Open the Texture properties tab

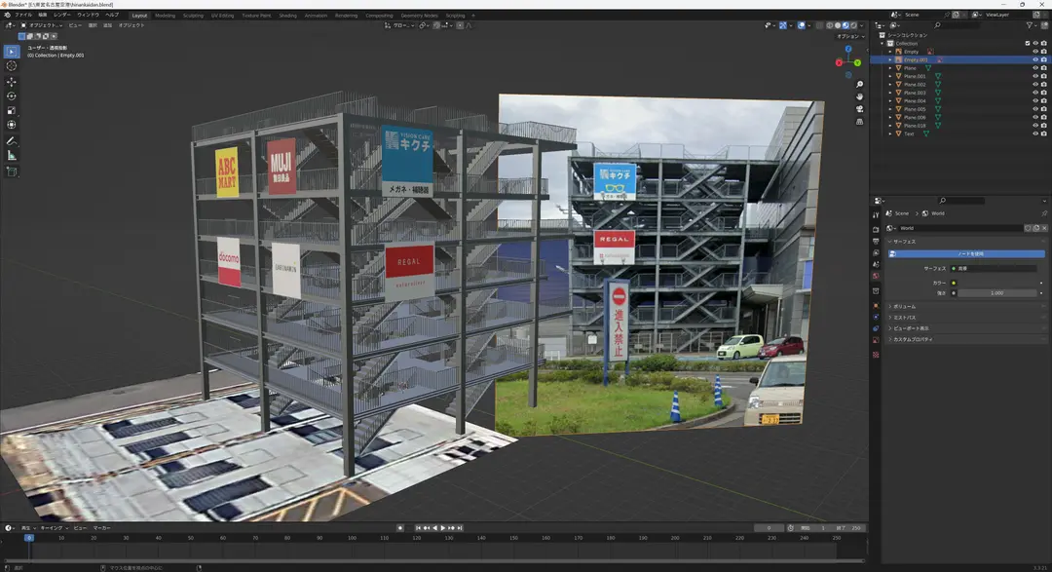876,355
